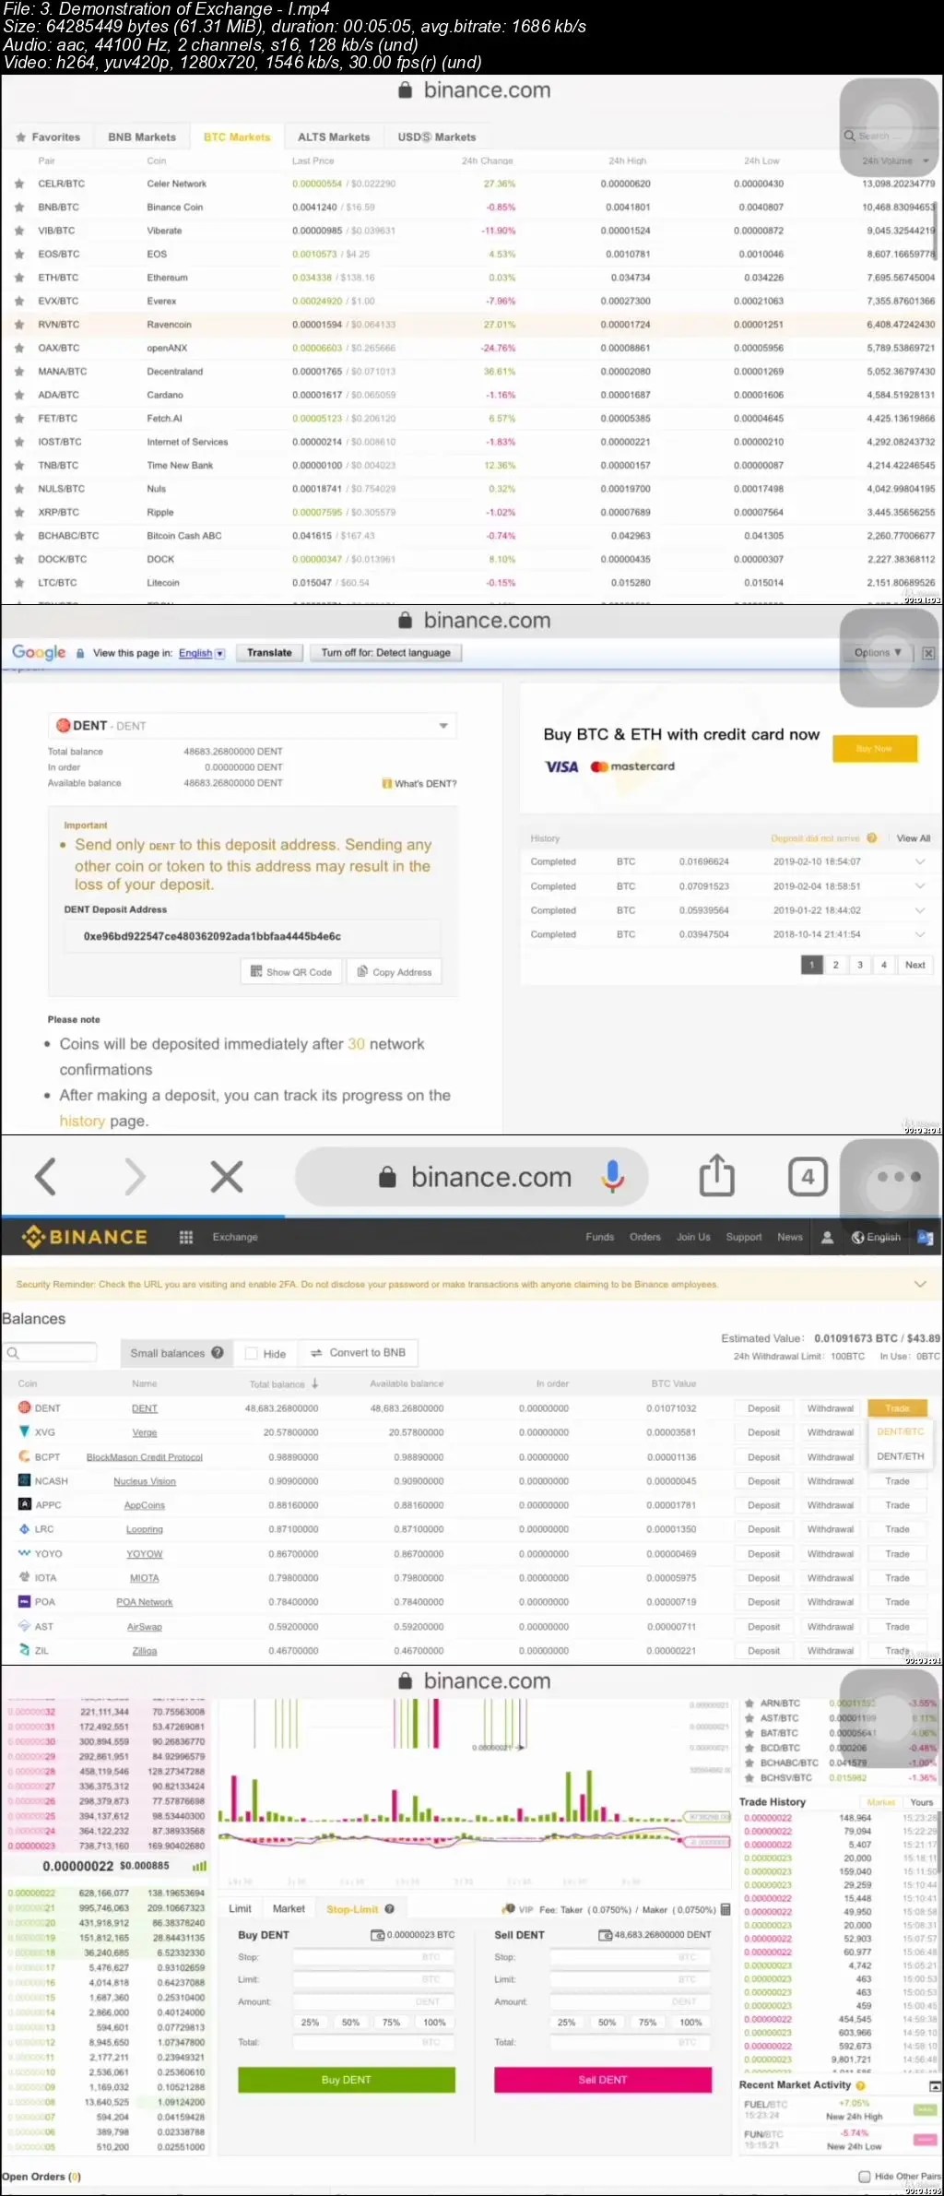The width and height of the screenshot is (944, 2196).
Task: Open the Funds menu
Action: 600,1238
